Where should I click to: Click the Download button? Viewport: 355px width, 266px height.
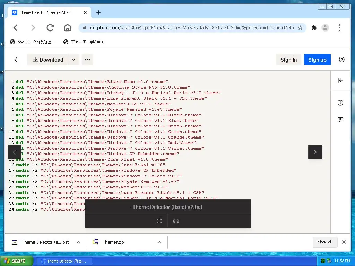point(47,60)
